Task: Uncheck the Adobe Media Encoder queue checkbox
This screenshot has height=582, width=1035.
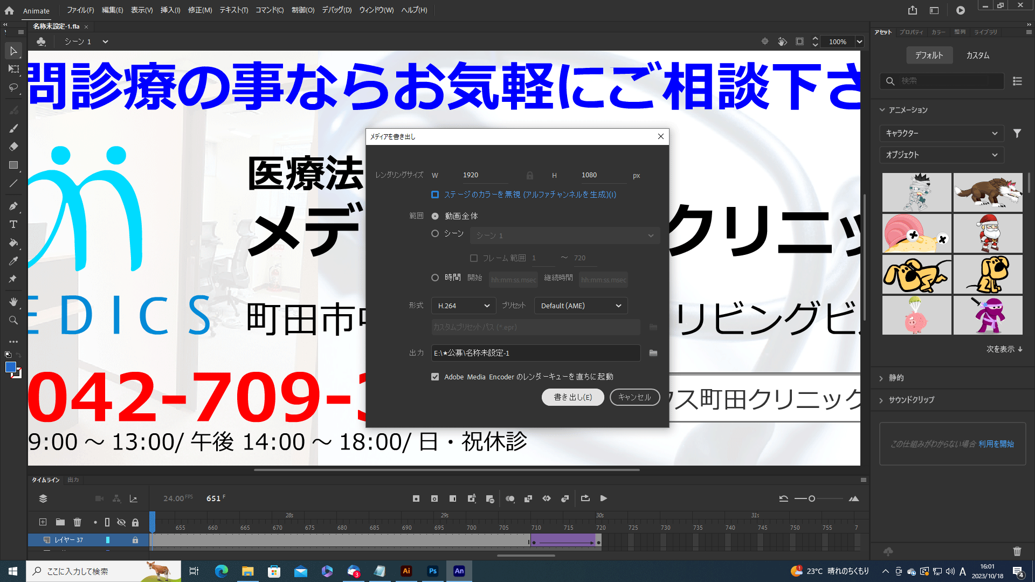Action: coord(435,377)
